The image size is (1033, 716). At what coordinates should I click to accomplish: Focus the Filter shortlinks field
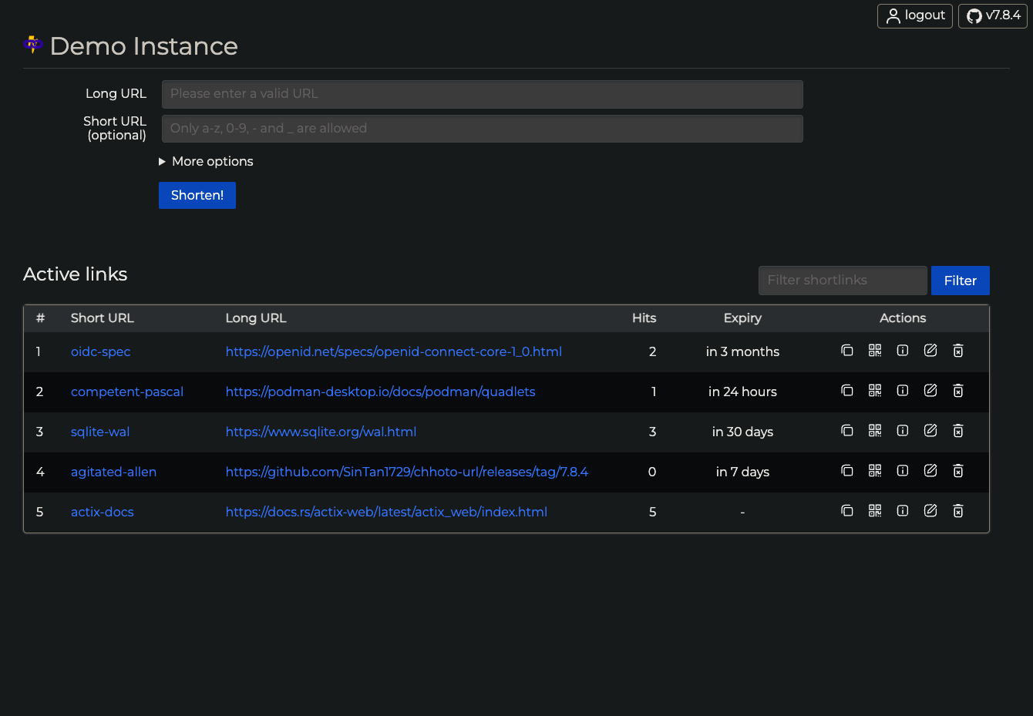[x=843, y=281]
